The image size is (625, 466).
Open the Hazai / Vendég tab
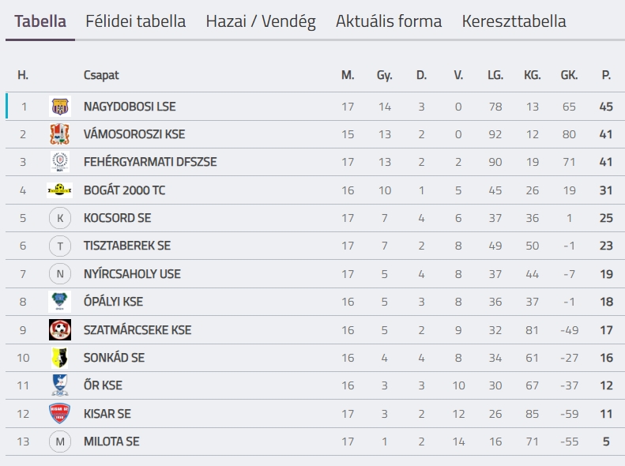pos(261,21)
